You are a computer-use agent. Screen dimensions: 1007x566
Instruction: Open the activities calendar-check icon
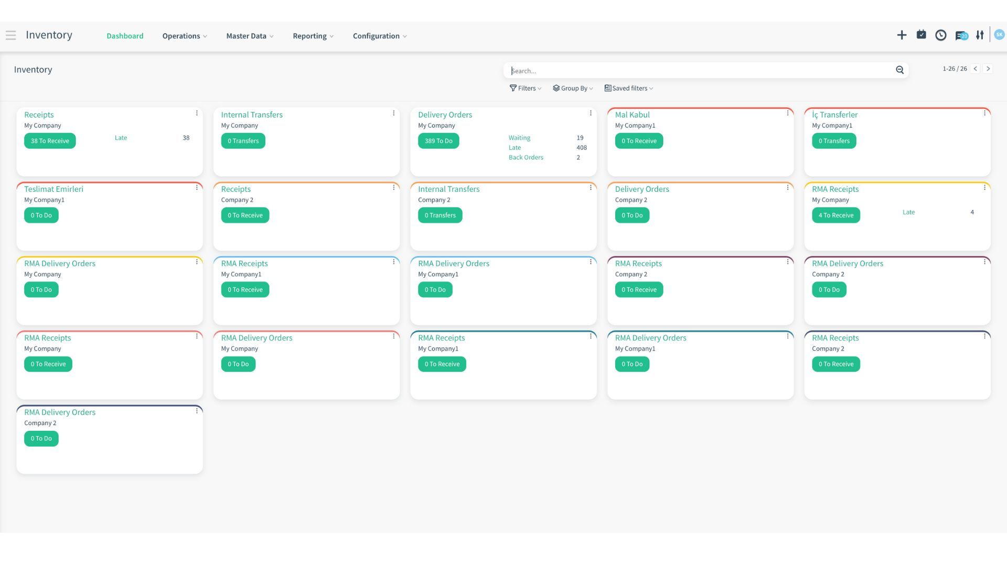tap(921, 35)
